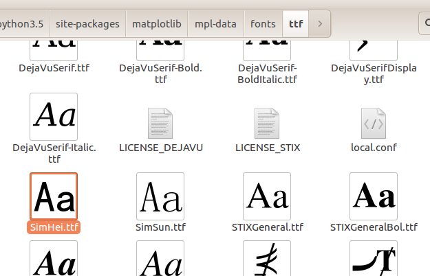The height and width of the screenshot is (276, 430).
Task: Click the path bar forward chevron
Action: (x=320, y=24)
